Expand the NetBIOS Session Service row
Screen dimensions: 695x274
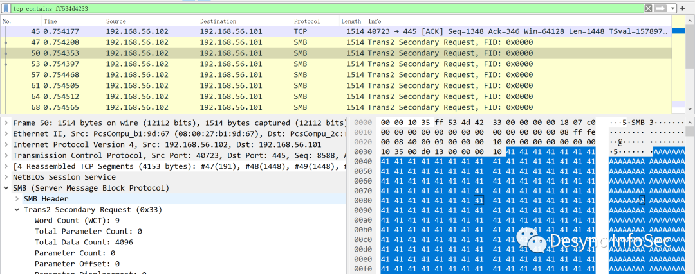click(6, 176)
